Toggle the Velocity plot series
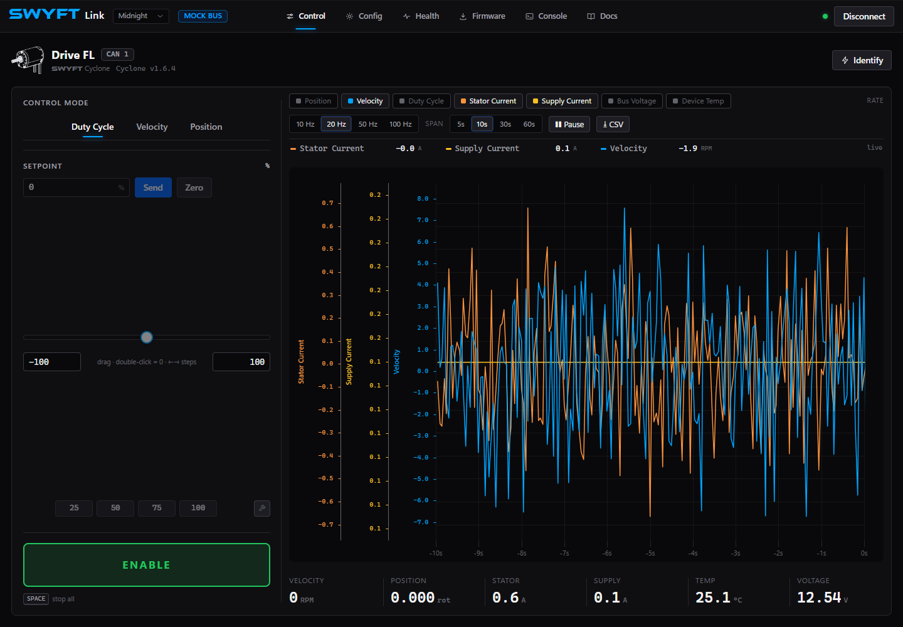The image size is (903, 627). coord(366,101)
